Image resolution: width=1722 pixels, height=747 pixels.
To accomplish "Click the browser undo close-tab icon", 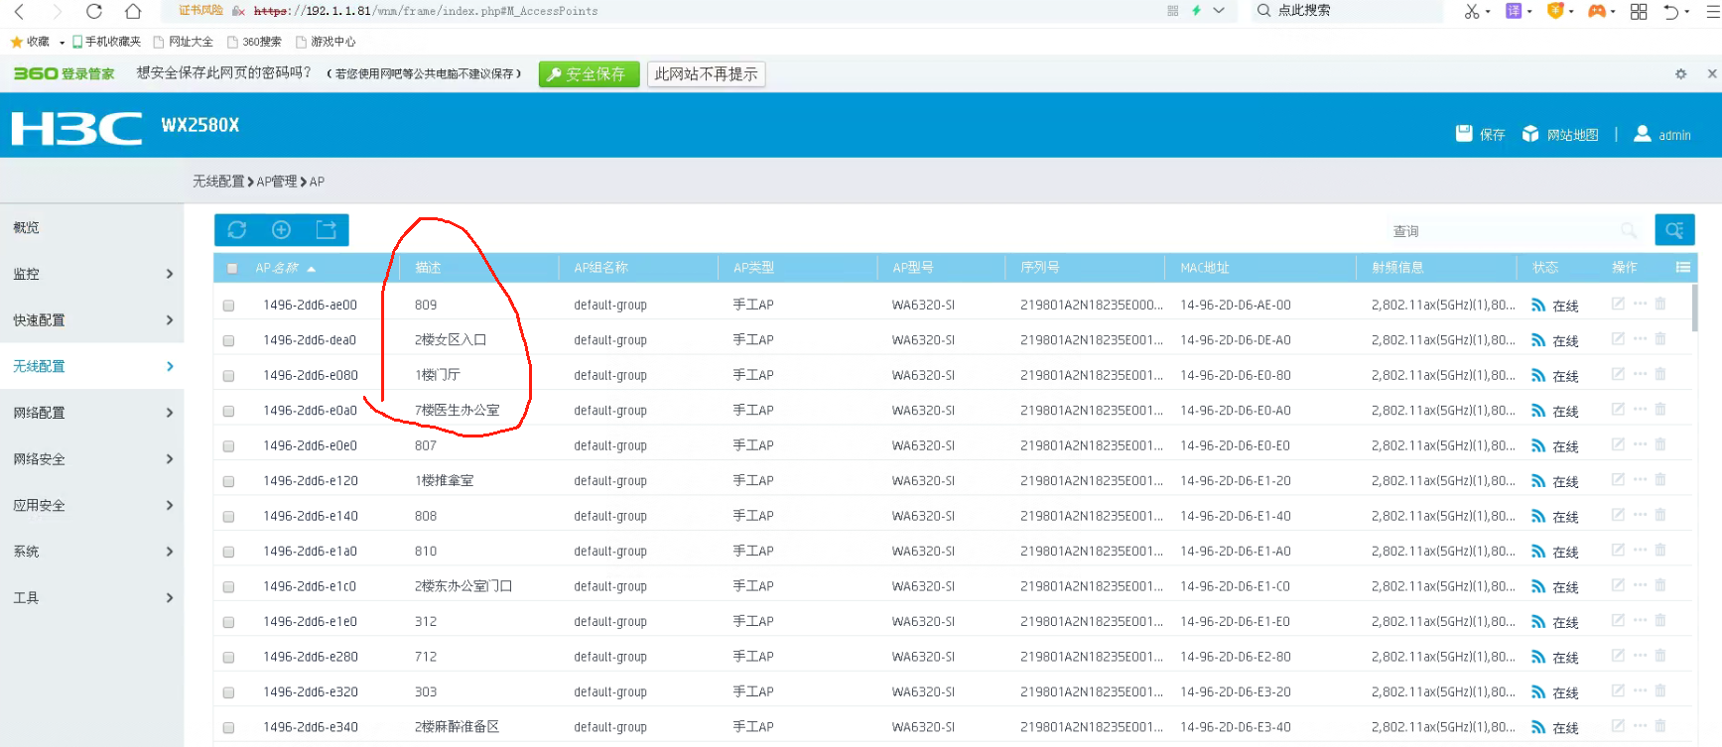I will 1671,11.
